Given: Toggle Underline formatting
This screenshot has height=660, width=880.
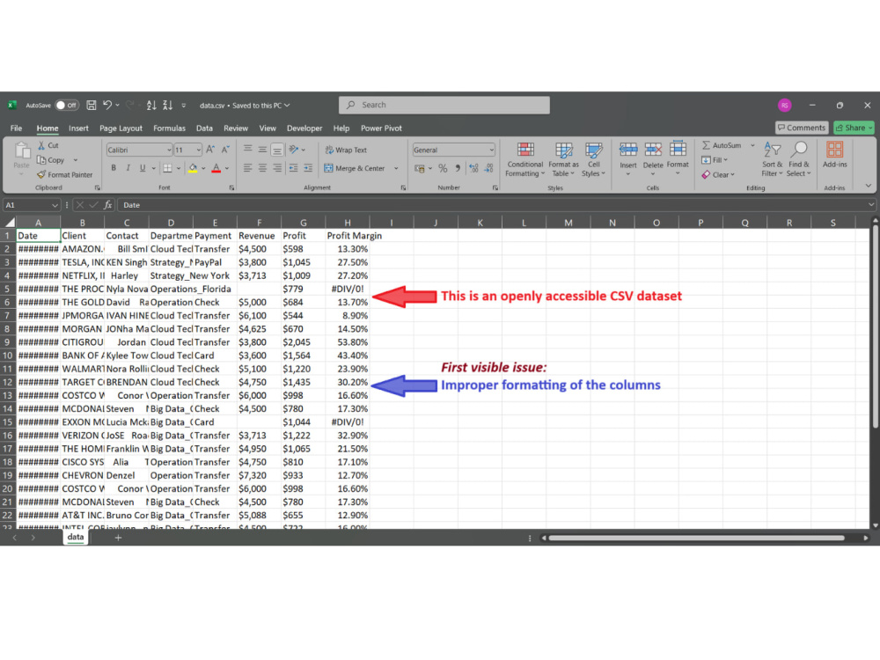Looking at the screenshot, I should tap(143, 168).
